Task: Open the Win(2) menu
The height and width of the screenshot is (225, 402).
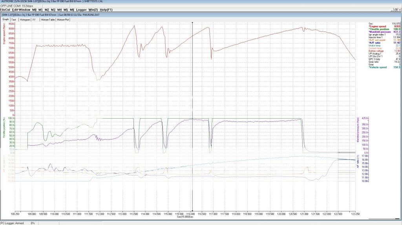Action: pyautogui.click(x=93, y=9)
